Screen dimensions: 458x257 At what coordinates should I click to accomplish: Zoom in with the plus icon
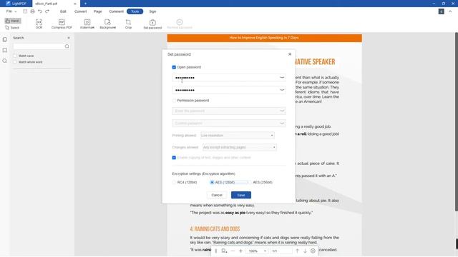[x=240, y=251]
